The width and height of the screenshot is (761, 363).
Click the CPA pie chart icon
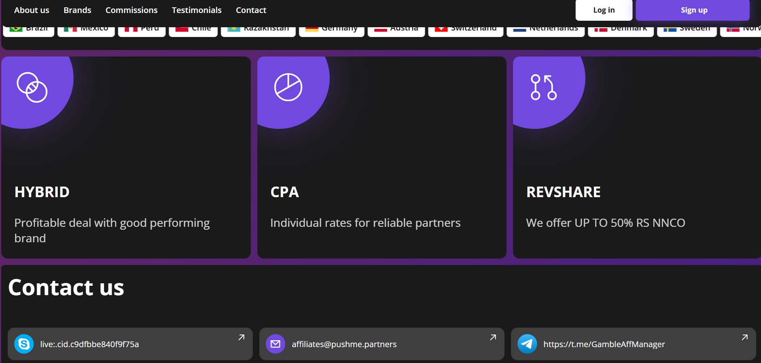click(x=288, y=87)
